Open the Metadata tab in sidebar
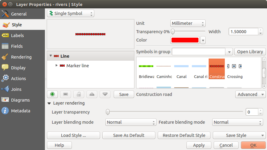Viewport: 267px width, 150px height. click(x=20, y=111)
